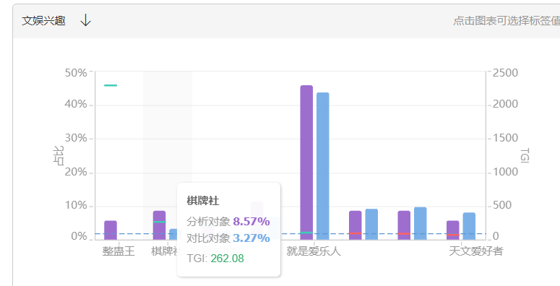
Task: Click the 整蛊王 axis label
Action: (x=119, y=251)
